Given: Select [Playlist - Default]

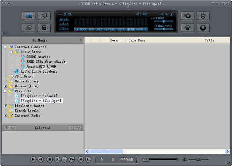Looking at the screenshot, I should coord(39,96).
